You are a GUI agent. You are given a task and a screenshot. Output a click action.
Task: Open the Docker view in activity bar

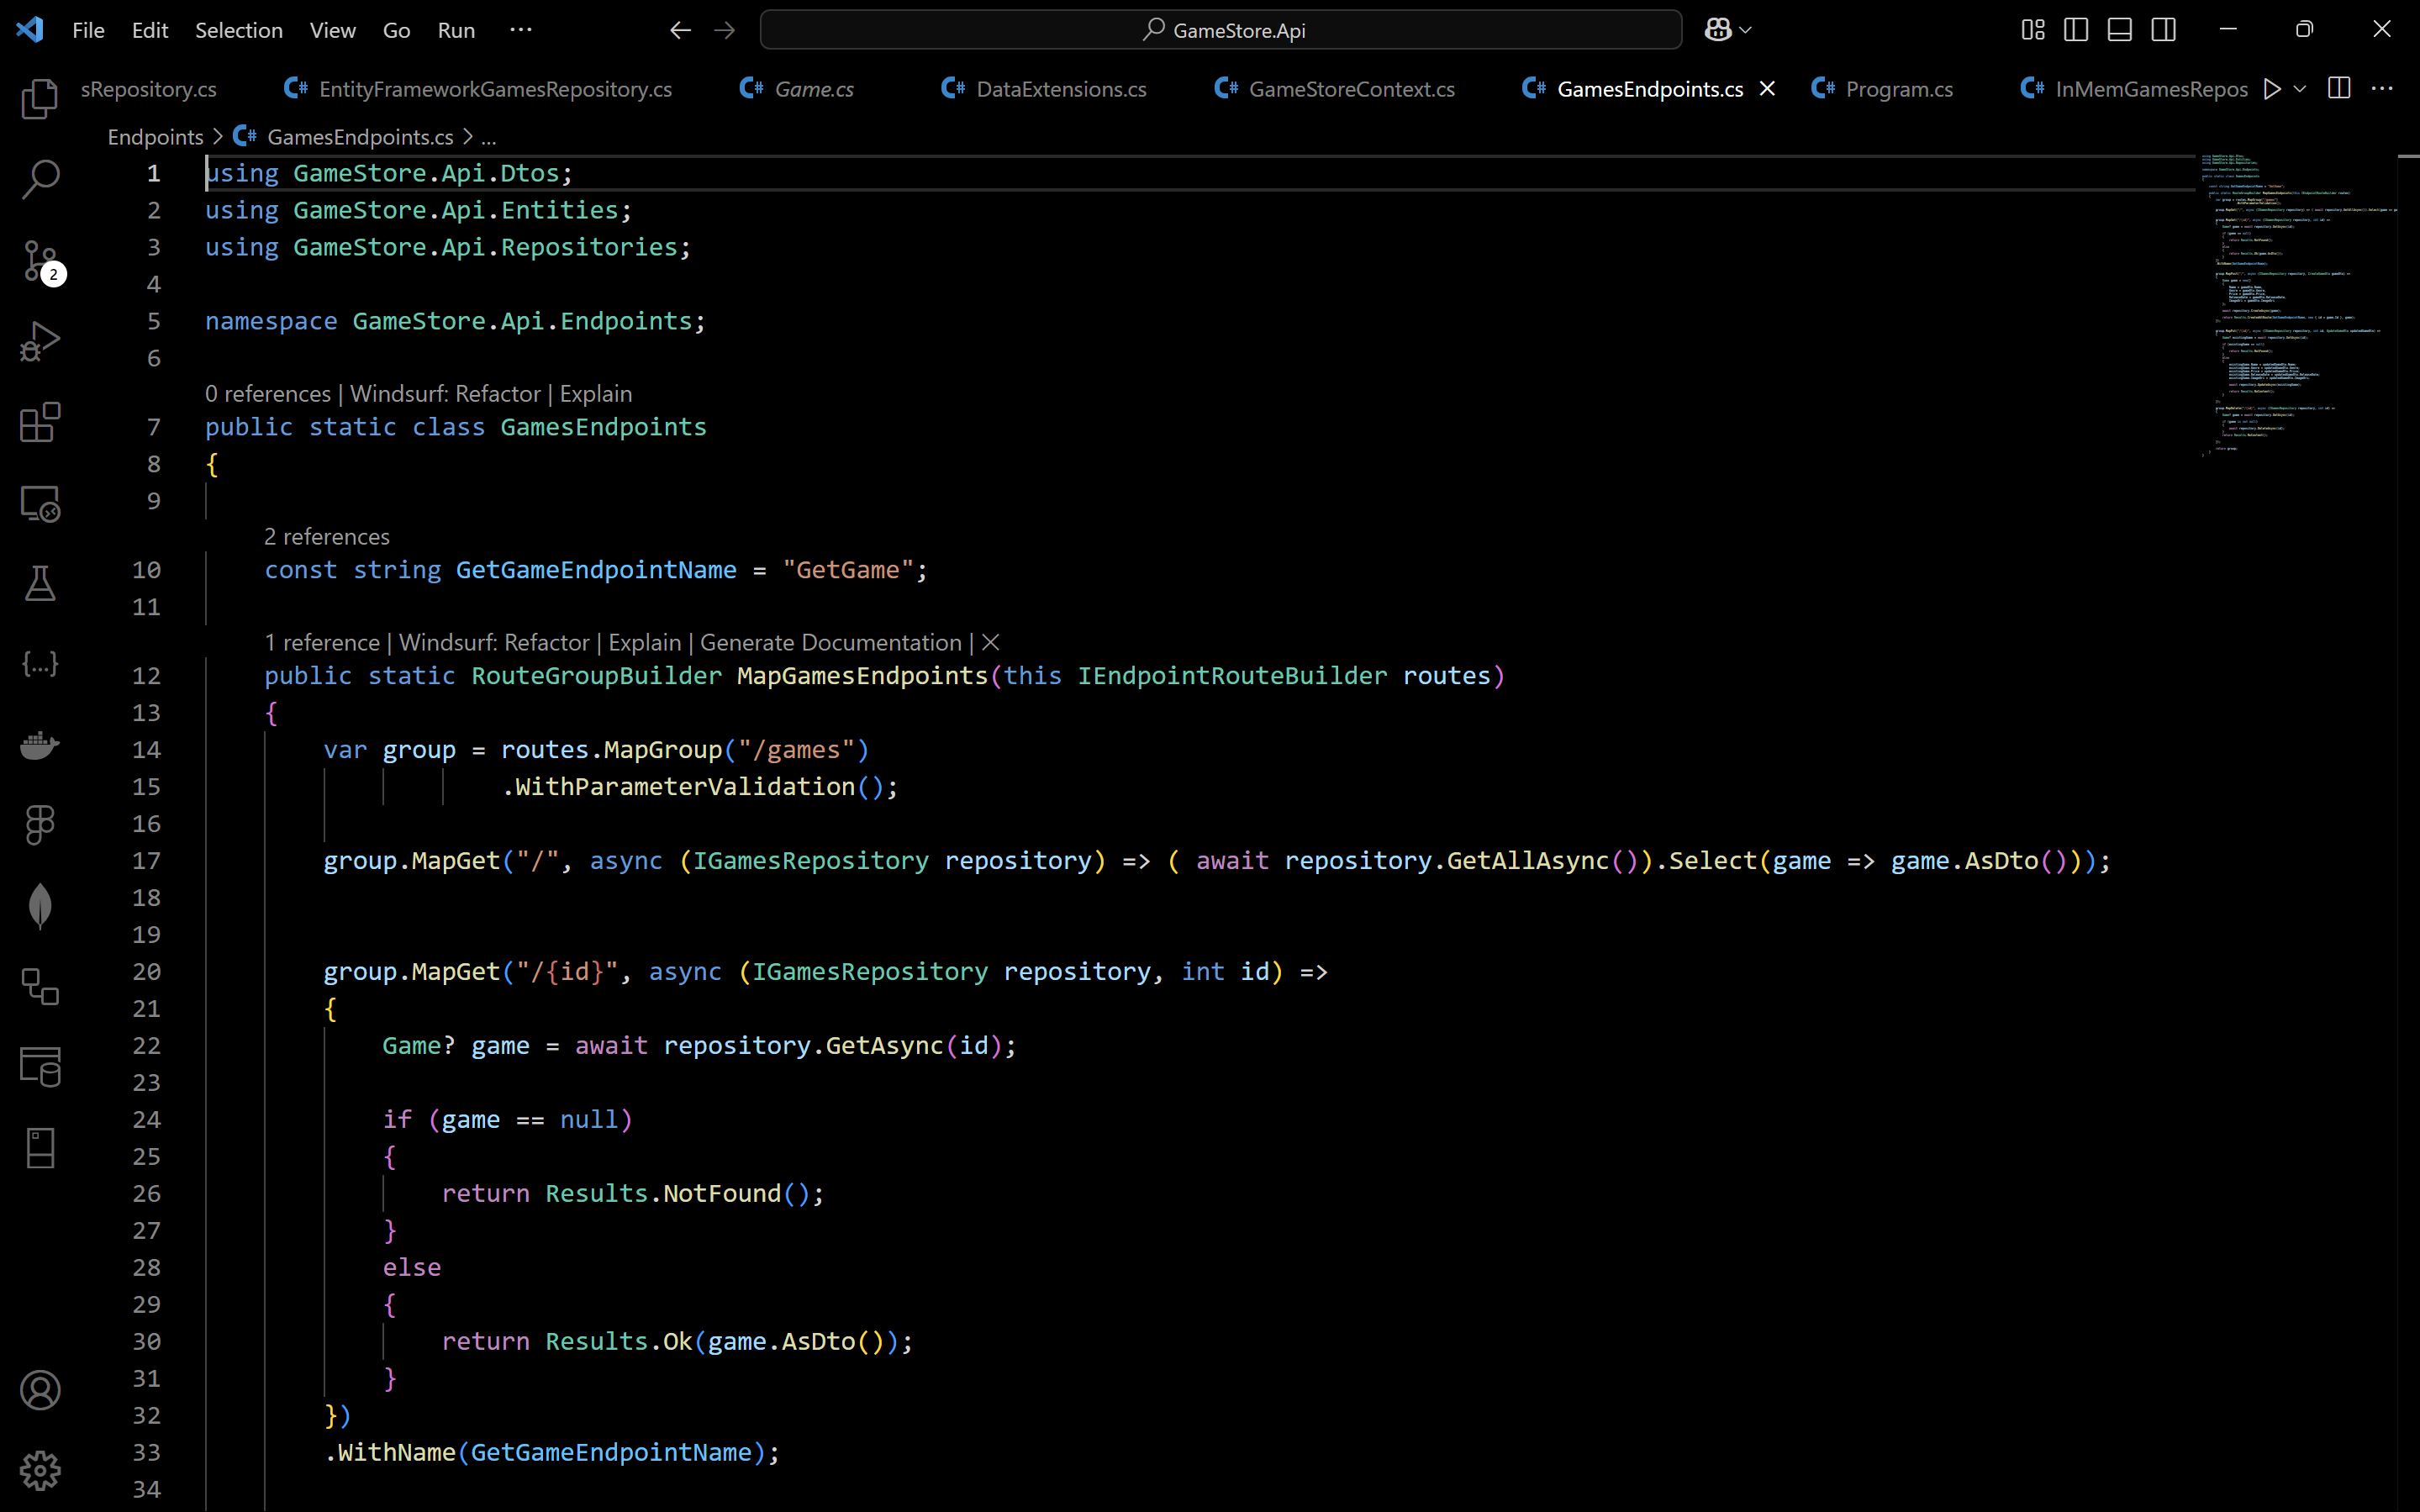coord(40,745)
